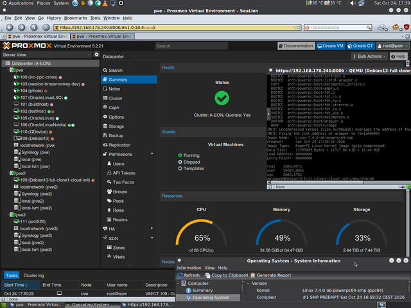411x308 pixels.
Task: Open the browser Tools menu
Action: pyautogui.click(x=96, y=18)
